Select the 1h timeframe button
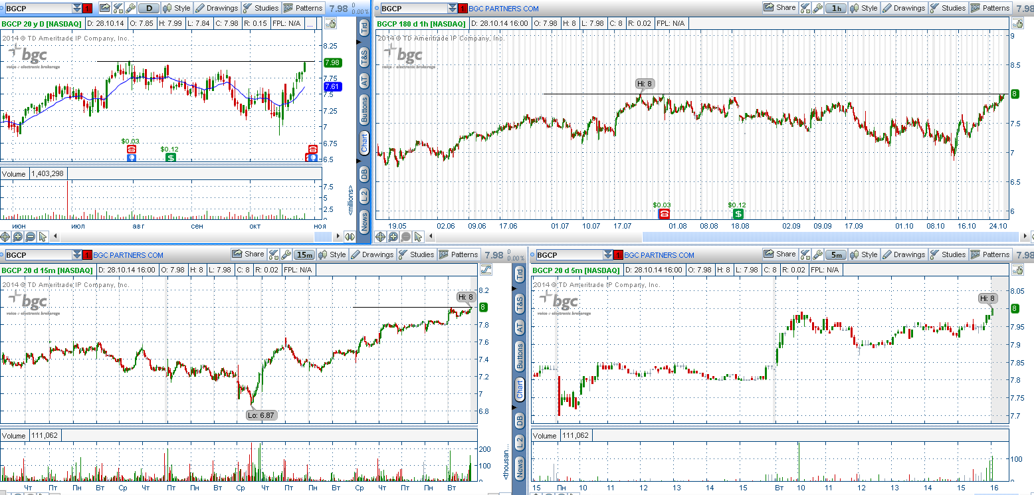The image size is (1034, 495). click(x=836, y=8)
